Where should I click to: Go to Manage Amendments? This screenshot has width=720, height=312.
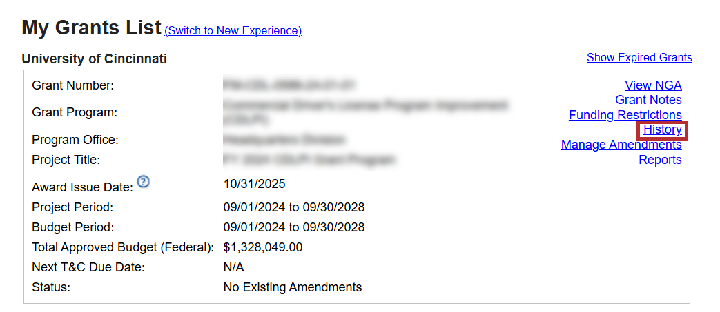[x=621, y=145]
